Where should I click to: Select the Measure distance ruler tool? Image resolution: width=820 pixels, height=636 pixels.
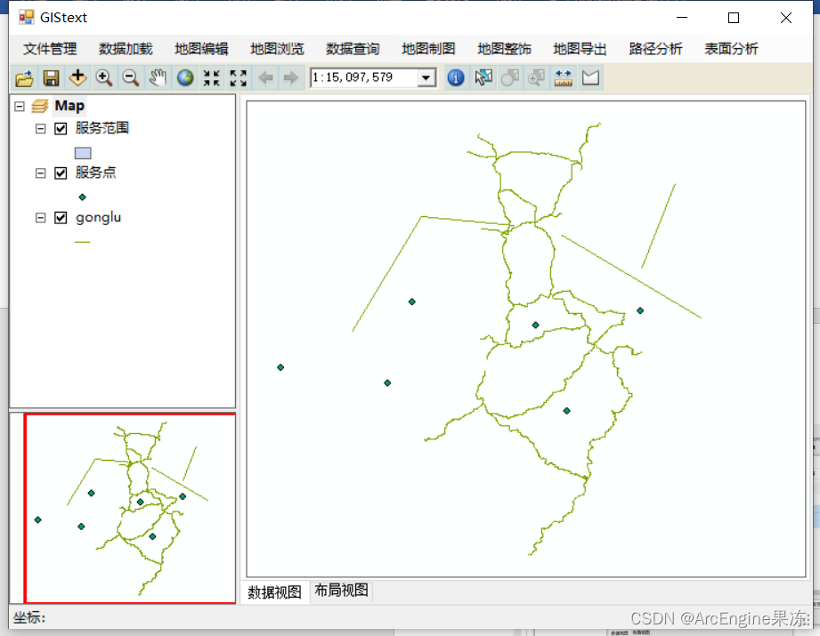coord(563,77)
